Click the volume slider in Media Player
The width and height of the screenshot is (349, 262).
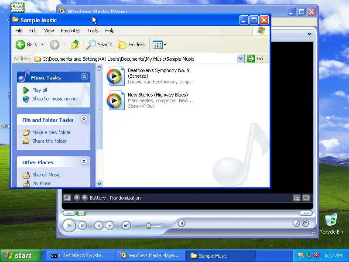click(x=148, y=226)
